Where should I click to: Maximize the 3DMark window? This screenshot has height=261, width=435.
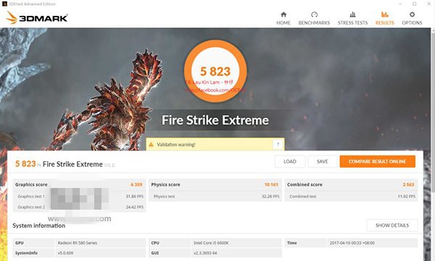coord(415,4)
